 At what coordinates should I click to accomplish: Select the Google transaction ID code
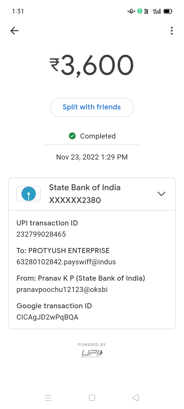47,317
